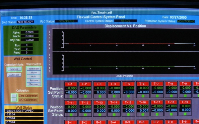Click the Protection System Status 'MONITORING' field
Image resolution: width=199 pixels, height=124 pixels.
(x=186, y=21)
